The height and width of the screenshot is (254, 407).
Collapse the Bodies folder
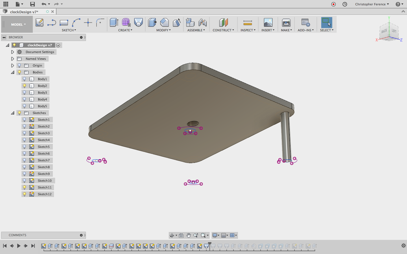point(12,72)
